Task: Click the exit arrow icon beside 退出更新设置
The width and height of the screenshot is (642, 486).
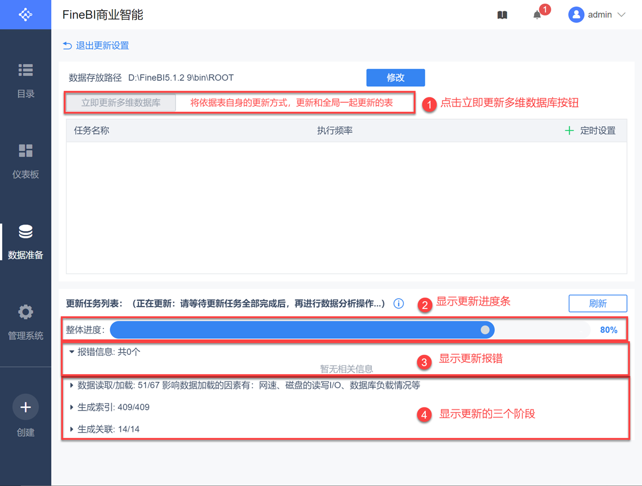Action: pos(67,45)
